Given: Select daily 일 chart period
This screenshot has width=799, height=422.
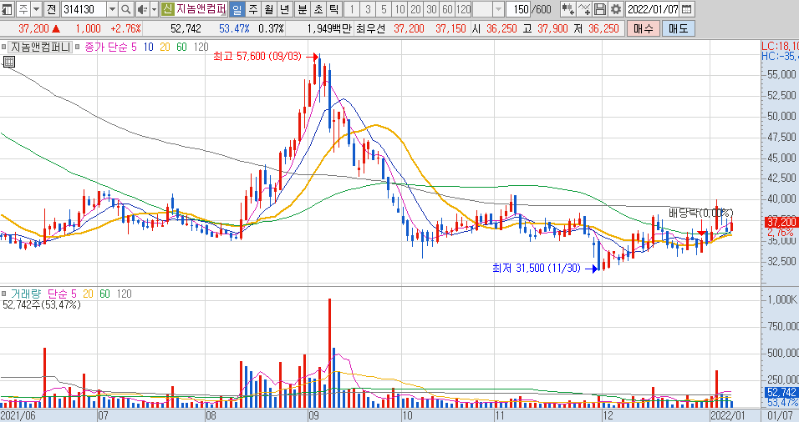Looking at the screenshot, I should 237,8.
